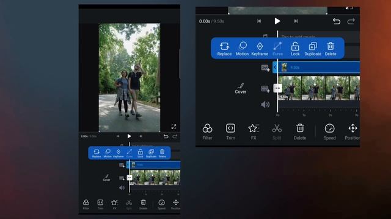Collapse the preview with enlarged panel corner icon

[349, 8]
